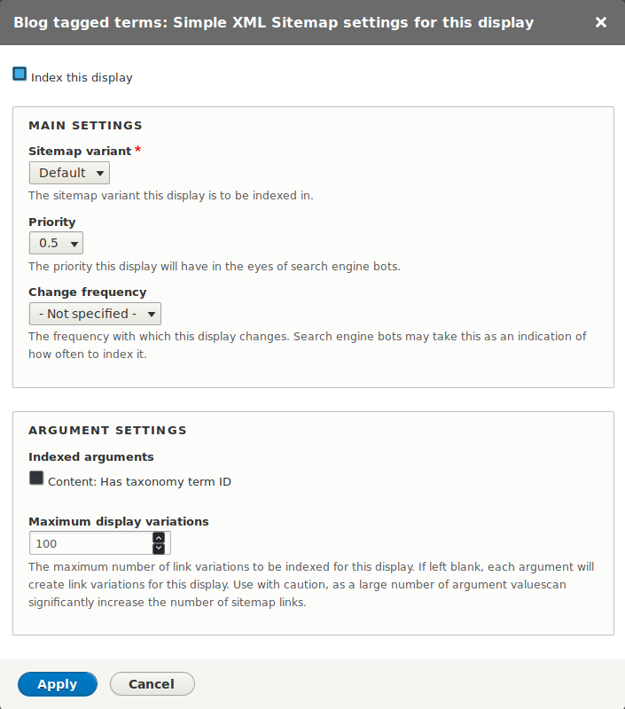Click the Sitemap variant dropdown arrow icon

pyautogui.click(x=100, y=173)
